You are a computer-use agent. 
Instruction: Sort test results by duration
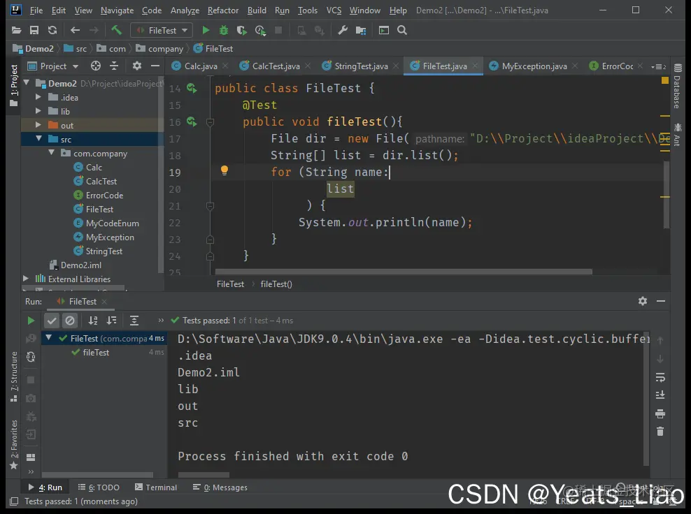tap(112, 321)
